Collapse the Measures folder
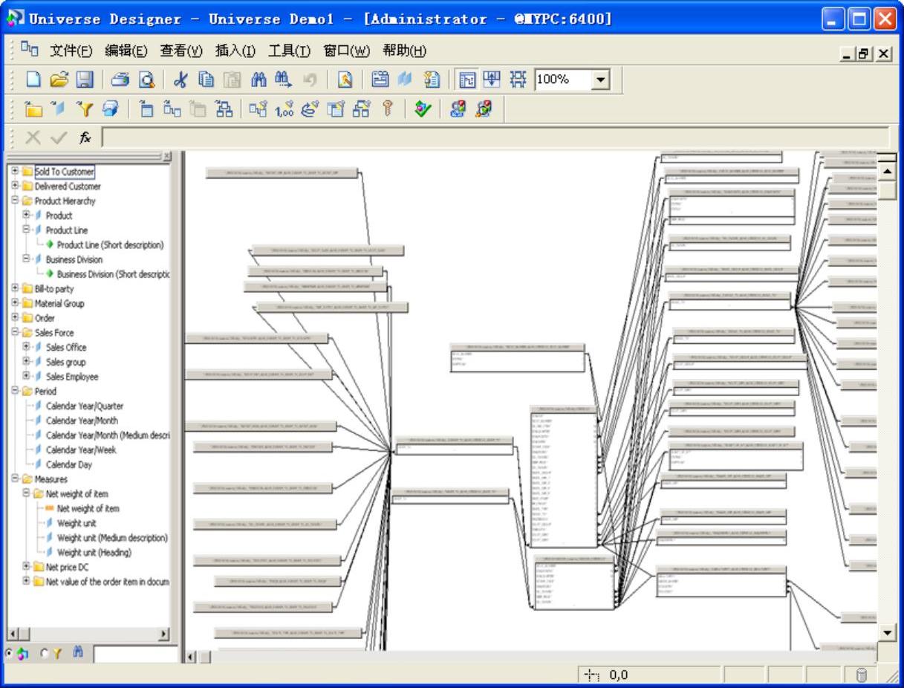The width and height of the screenshot is (904, 688). (16, 479)
